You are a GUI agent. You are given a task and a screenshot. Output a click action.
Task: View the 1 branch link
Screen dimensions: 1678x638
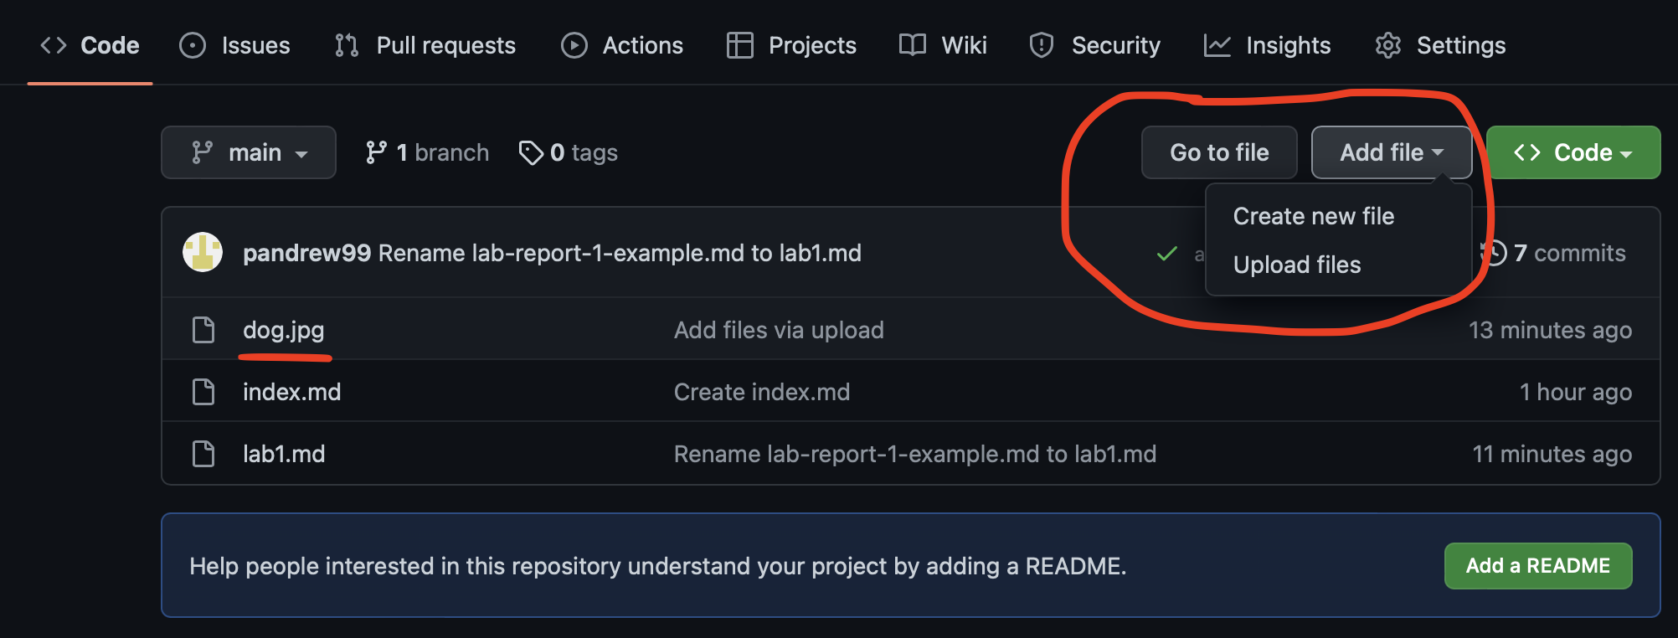pos(427,152)
